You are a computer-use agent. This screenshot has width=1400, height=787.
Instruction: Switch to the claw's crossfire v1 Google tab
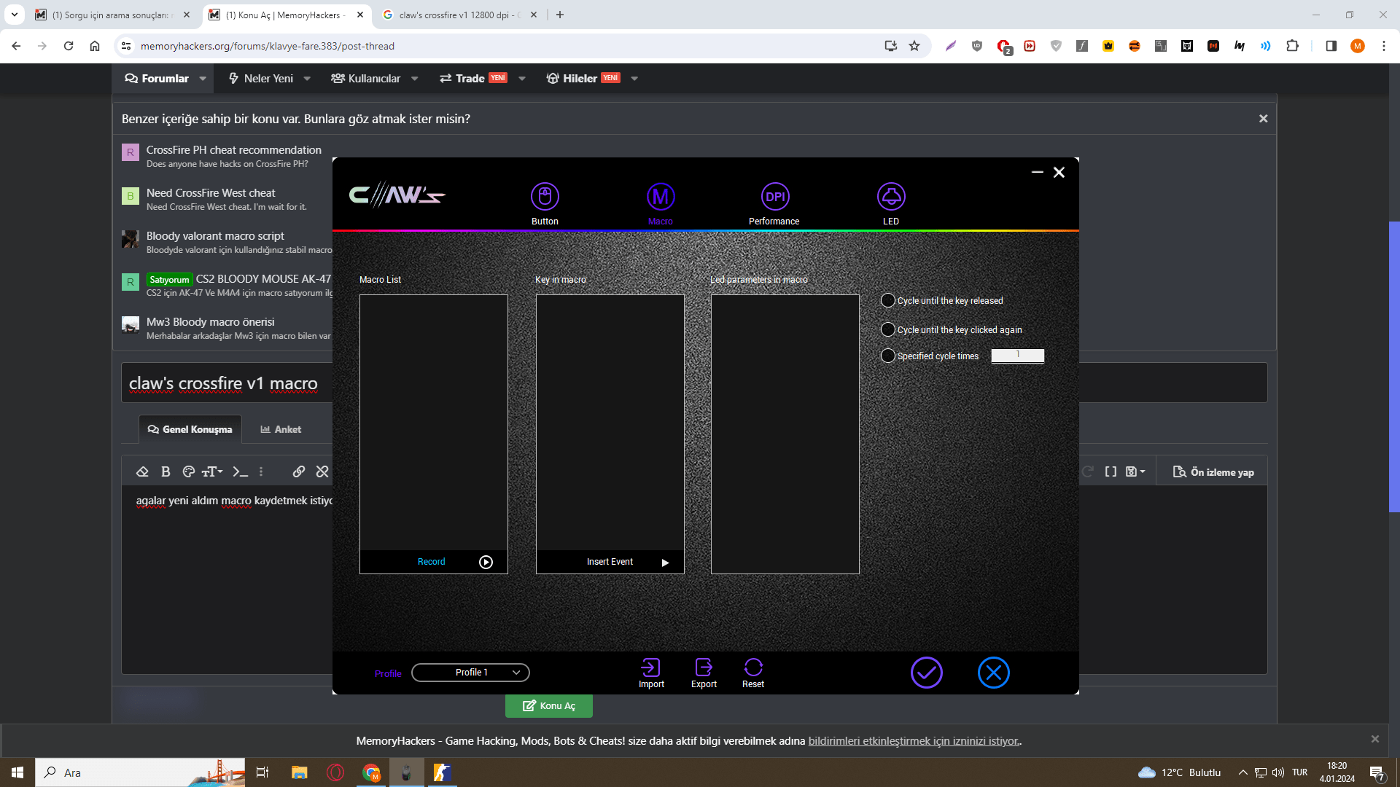click(x=460, y=15)
